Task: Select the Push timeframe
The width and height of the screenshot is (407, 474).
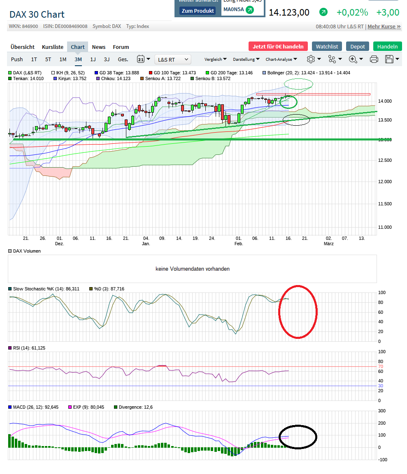Action: [17, 59]
